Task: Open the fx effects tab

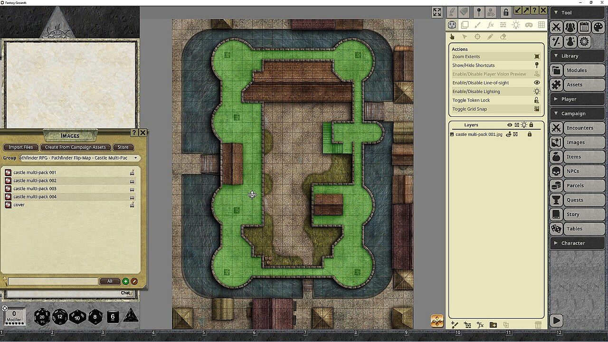Action: 490,25
